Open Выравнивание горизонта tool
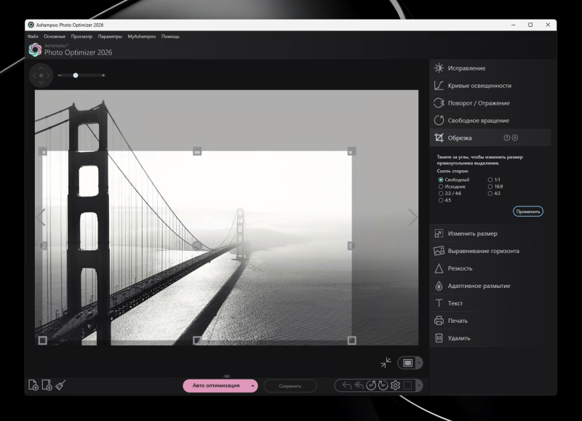 (490, 251)
